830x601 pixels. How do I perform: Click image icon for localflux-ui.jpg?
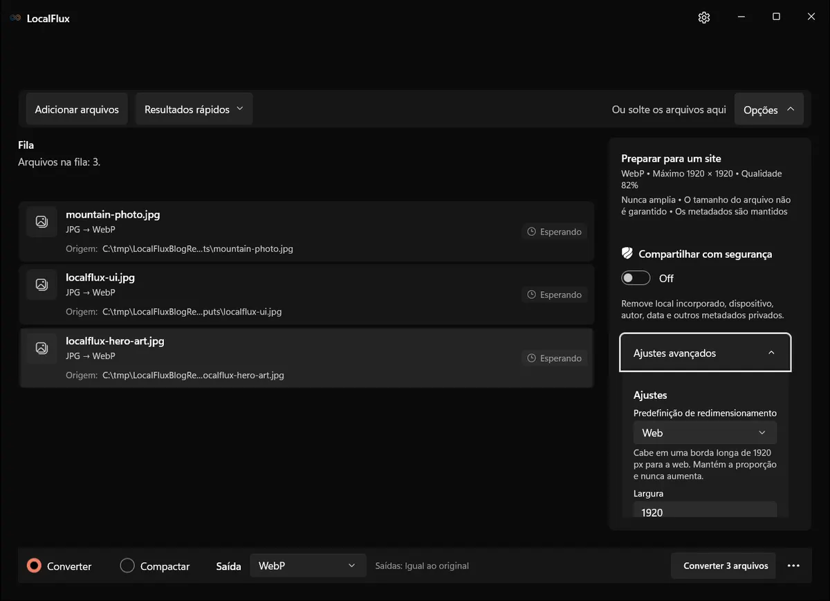coord(41,284)
